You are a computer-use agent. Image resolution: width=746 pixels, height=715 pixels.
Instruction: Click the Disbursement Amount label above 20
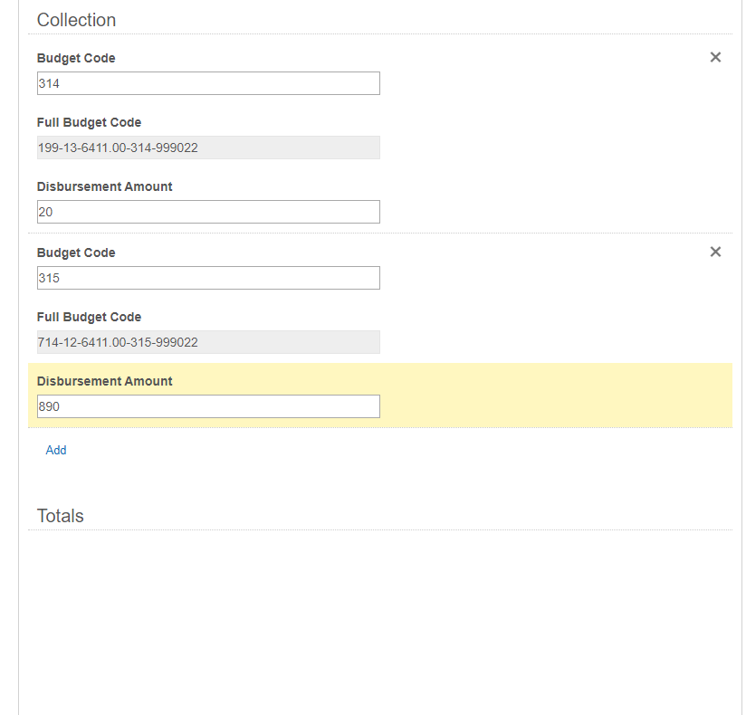click(x=105, y=186)
